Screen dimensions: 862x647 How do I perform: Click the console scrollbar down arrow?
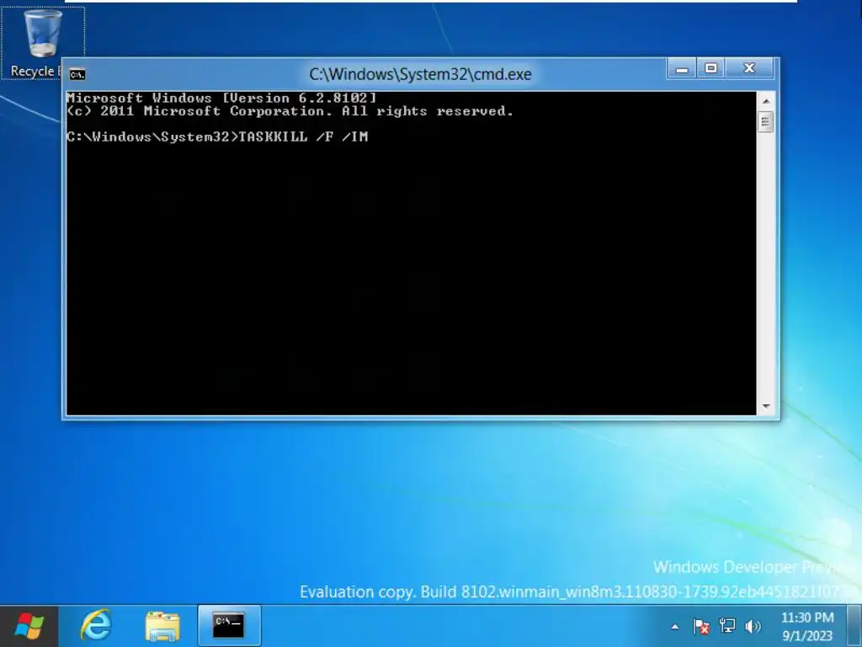766,407
